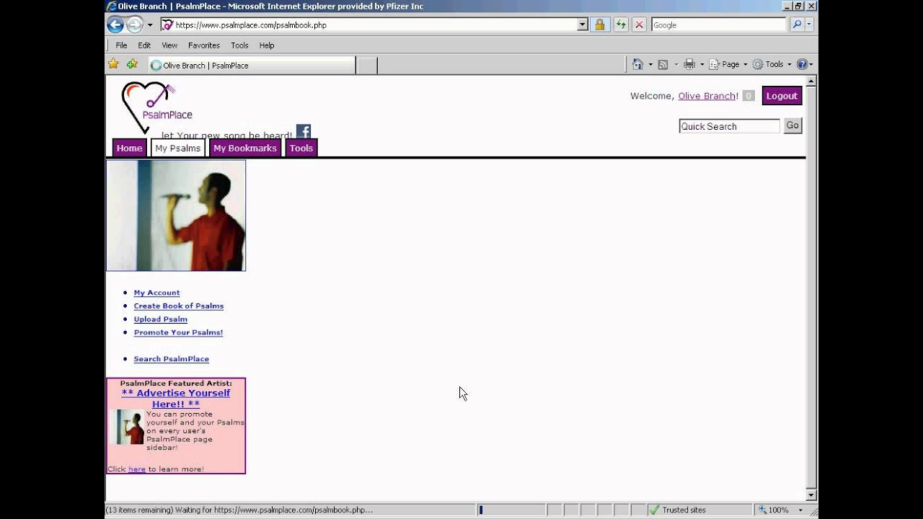923x519 pixels.
Task: Click the green Refresh arrows button
Action: pyautogui.click(x=620, y=25)
